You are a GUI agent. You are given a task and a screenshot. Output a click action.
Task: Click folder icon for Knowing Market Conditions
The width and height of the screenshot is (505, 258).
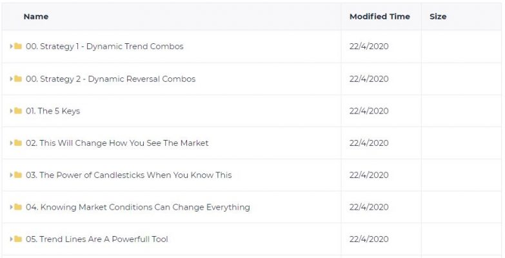click(x=18, y=207)
